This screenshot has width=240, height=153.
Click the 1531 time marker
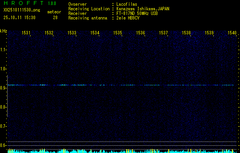pos(26,33)
